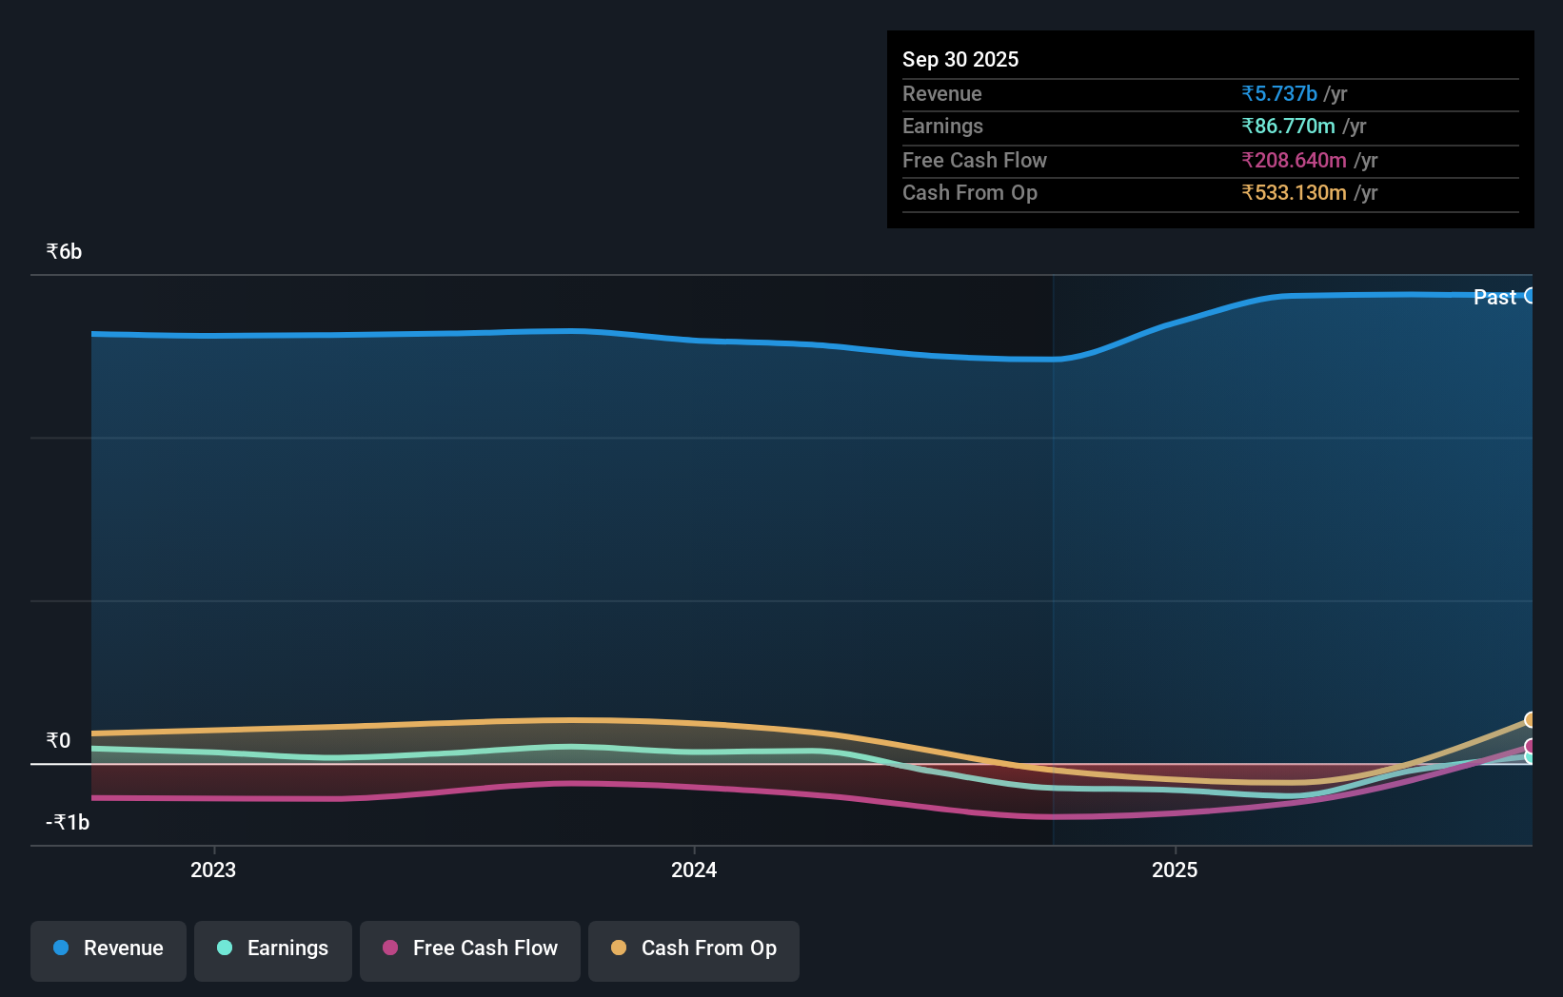Toggle visibility of the Cash From Op series
Screen dimensions: 1563x997
[x=693, y=948]
